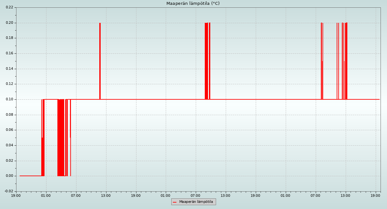Viewport: 387px width, 209px height.
Task: Click the red legend line swatch
Action: [174, 202]
